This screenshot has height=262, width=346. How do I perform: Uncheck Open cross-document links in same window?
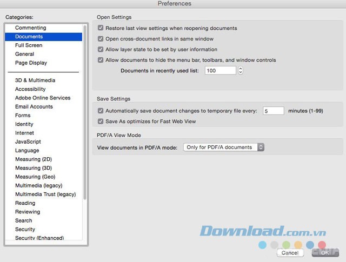coord(101,39)
